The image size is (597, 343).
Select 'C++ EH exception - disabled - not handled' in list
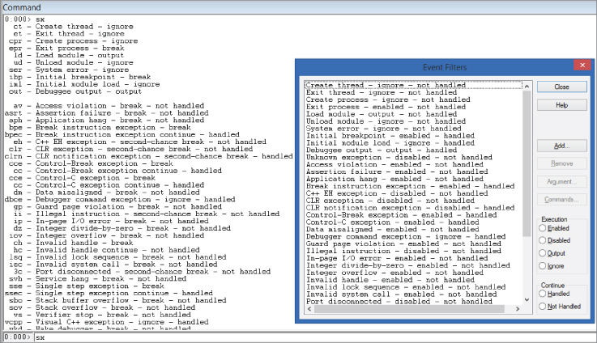tap(413, 193)
